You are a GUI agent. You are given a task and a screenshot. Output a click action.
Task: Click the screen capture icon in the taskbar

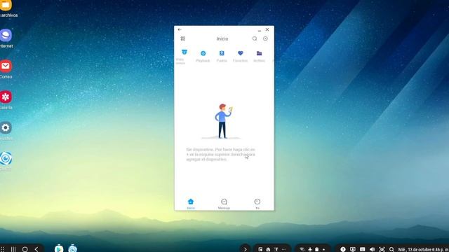click(x=382, y=249)
